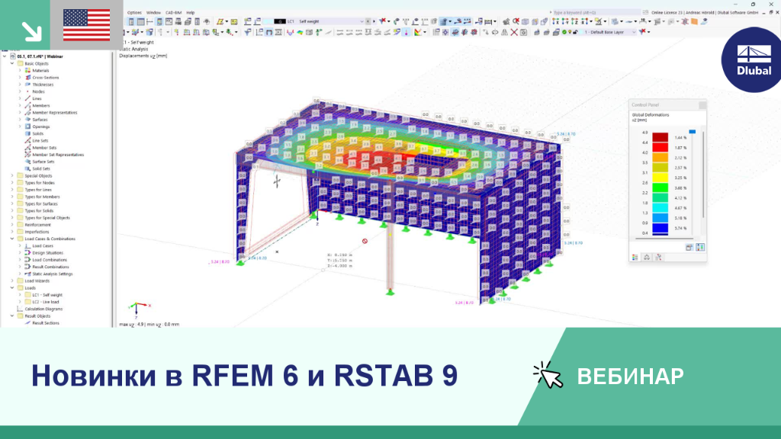Click the red X delete tool icon
Viewport: 781px width, 439px height.
pyautogui.click(x=514, y=32)
